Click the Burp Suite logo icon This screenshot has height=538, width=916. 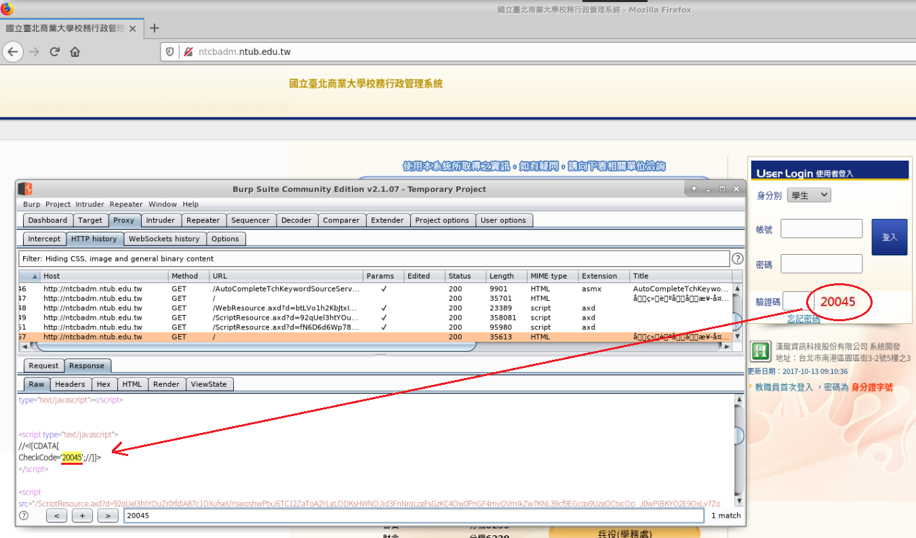(x=26, y=189)
